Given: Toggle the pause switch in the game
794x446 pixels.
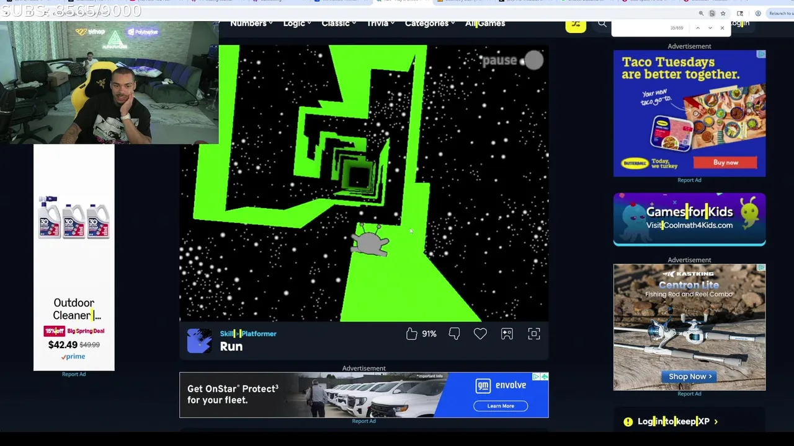Looking at the screenshot, I should (x=533, y=60).
